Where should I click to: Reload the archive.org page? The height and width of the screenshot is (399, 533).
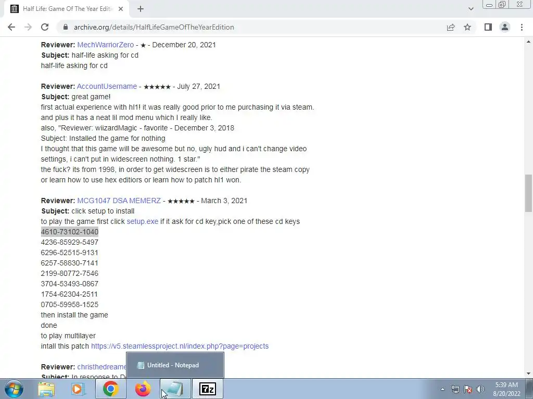45,27
